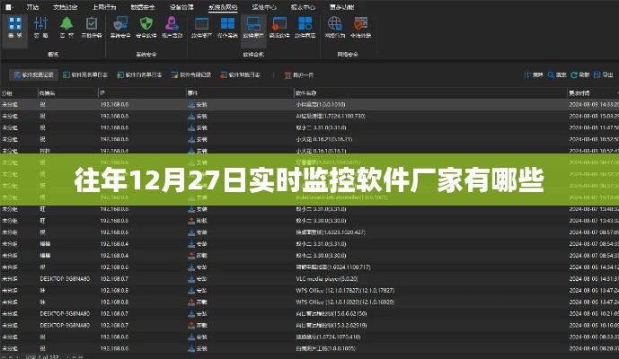Select software cell with version (1.6323.1020.427)

331,232
